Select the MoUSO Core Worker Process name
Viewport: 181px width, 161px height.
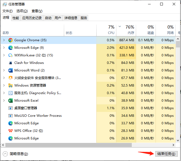pos(38,116)
